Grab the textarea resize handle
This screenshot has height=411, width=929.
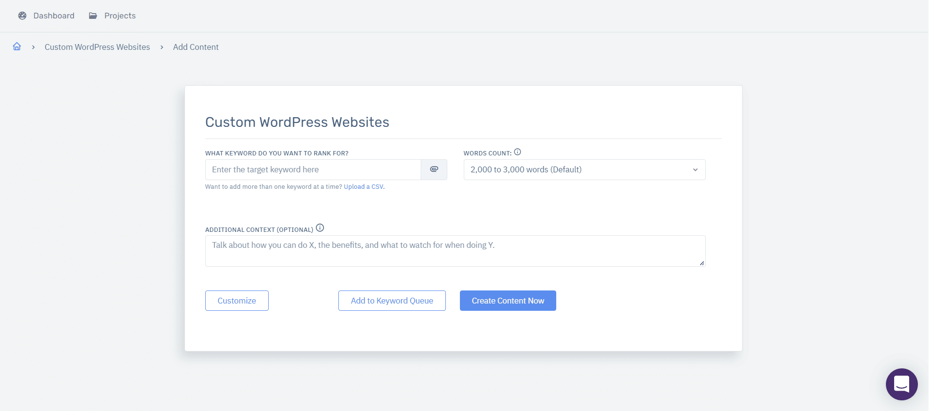pos(702,263)
